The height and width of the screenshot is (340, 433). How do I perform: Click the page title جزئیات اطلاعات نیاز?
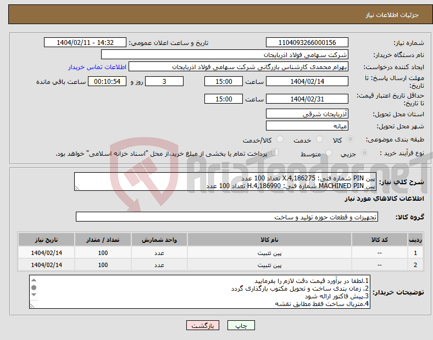(392, 15)
